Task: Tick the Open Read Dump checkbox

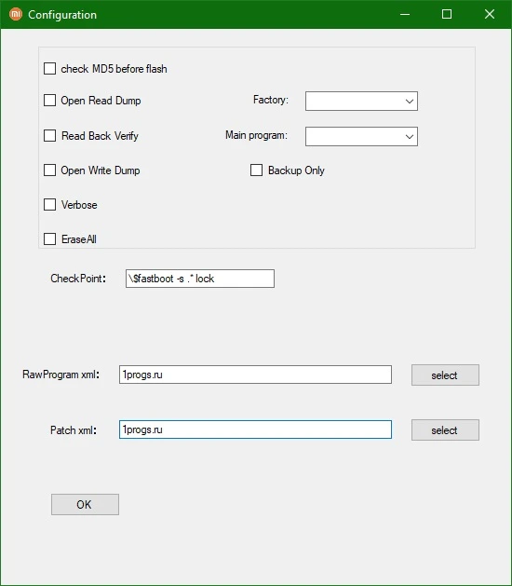Action: 49,101
